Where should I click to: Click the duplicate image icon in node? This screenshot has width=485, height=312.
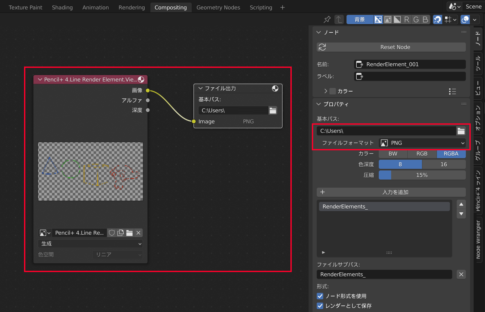click(x=121, y=233)
